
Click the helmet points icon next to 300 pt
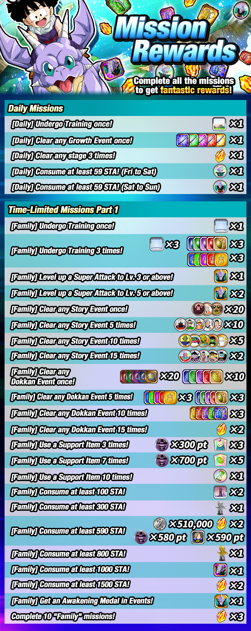pos(161,445)
